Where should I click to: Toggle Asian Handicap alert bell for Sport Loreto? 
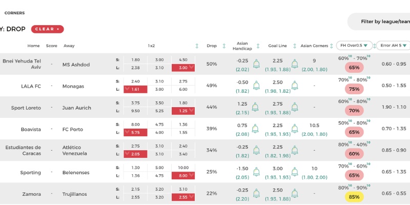[x=255, y=107]
